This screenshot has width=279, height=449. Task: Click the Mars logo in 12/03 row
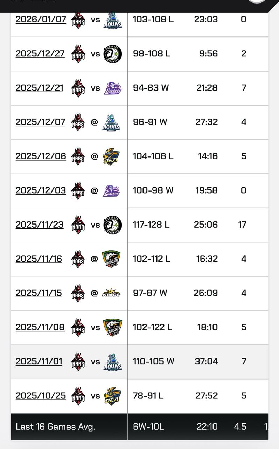[78, 190]
